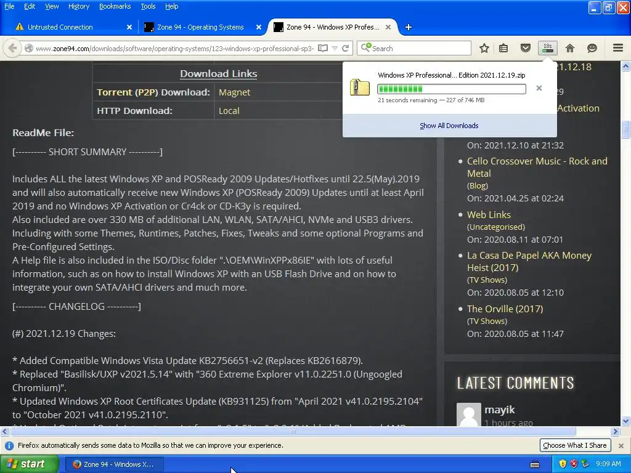Screen dimensions: 631x473
Task: Go to Firefox home page icon
Action: click(570, 48)
